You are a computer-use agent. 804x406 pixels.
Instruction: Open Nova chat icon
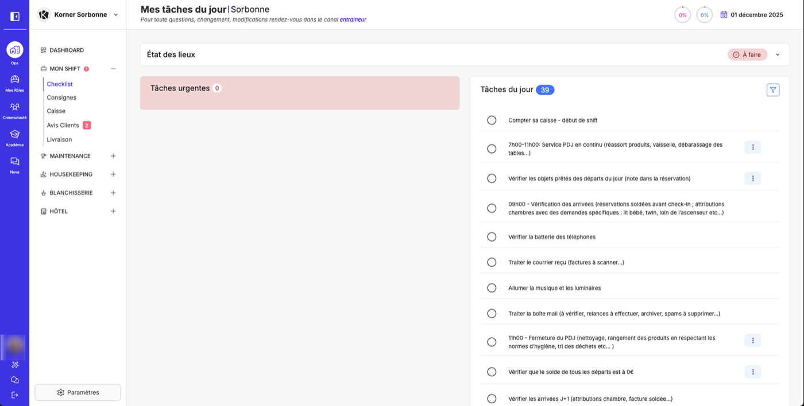coord(15,162)
